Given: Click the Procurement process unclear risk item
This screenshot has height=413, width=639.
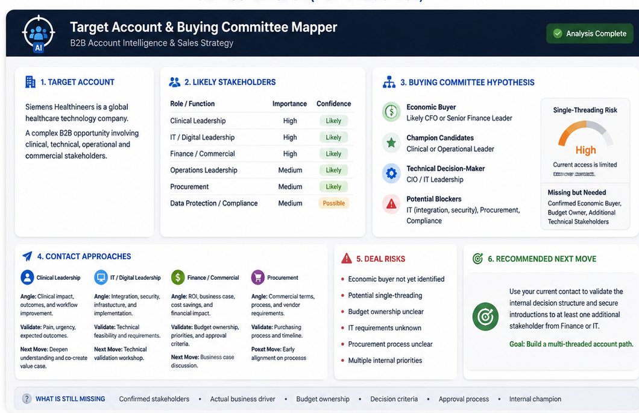Looking at the screenshot, I should 391,344.
